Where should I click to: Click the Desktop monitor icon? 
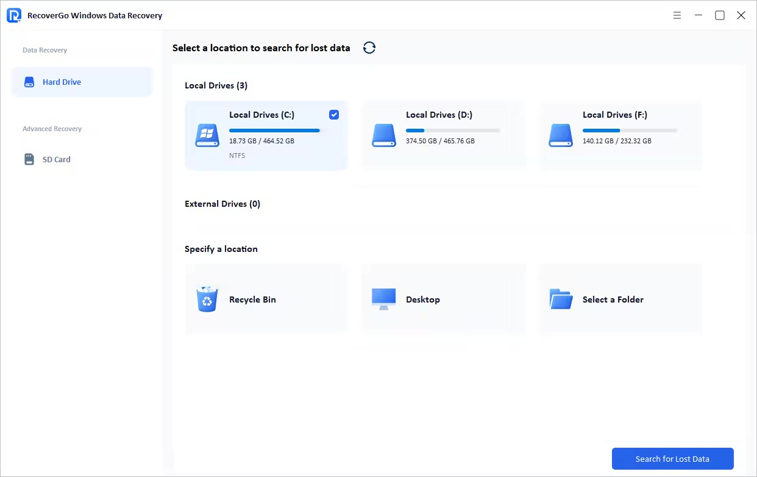tap(383, 299)
